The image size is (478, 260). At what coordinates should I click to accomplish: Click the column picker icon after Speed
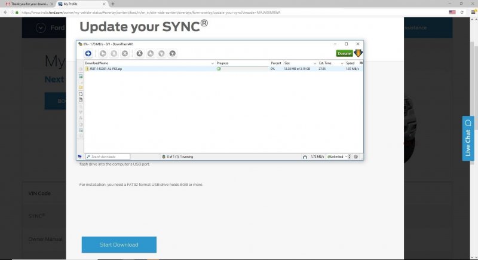coord(361,63)
